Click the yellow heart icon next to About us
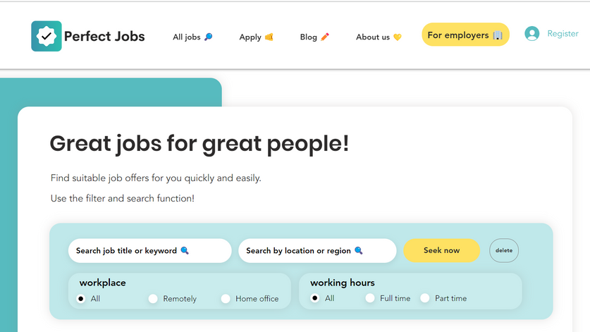 [398, 37]
